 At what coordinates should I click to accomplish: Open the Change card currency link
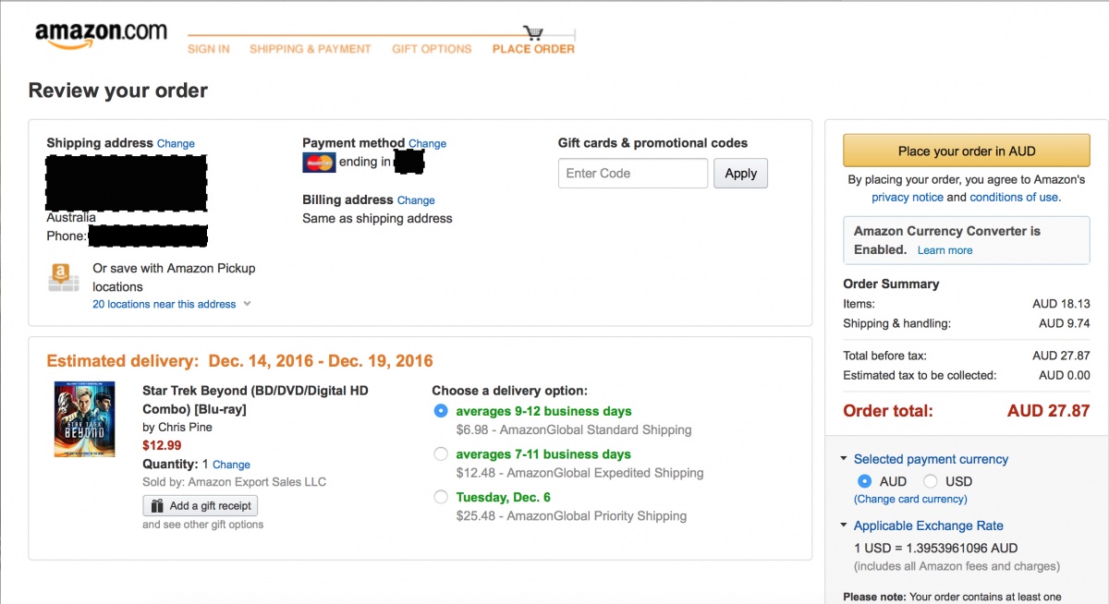tap(910, 500)
